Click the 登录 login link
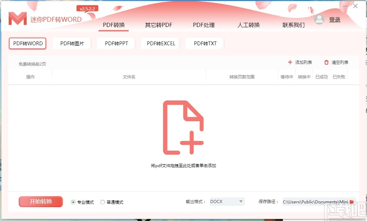This screenshot has width=367, height=221. tap(335, 20)
